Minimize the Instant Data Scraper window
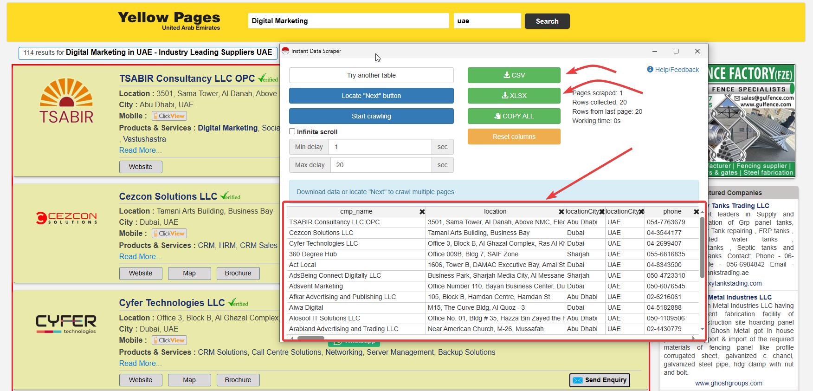The image size is (813, 391). pyautogui.click(x=655, y=51)
